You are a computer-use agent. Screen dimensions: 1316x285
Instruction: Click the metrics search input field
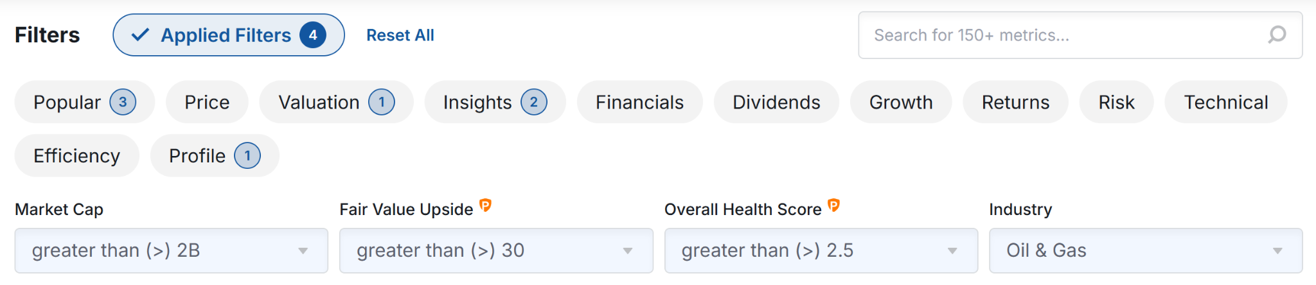click(1060, 35)
